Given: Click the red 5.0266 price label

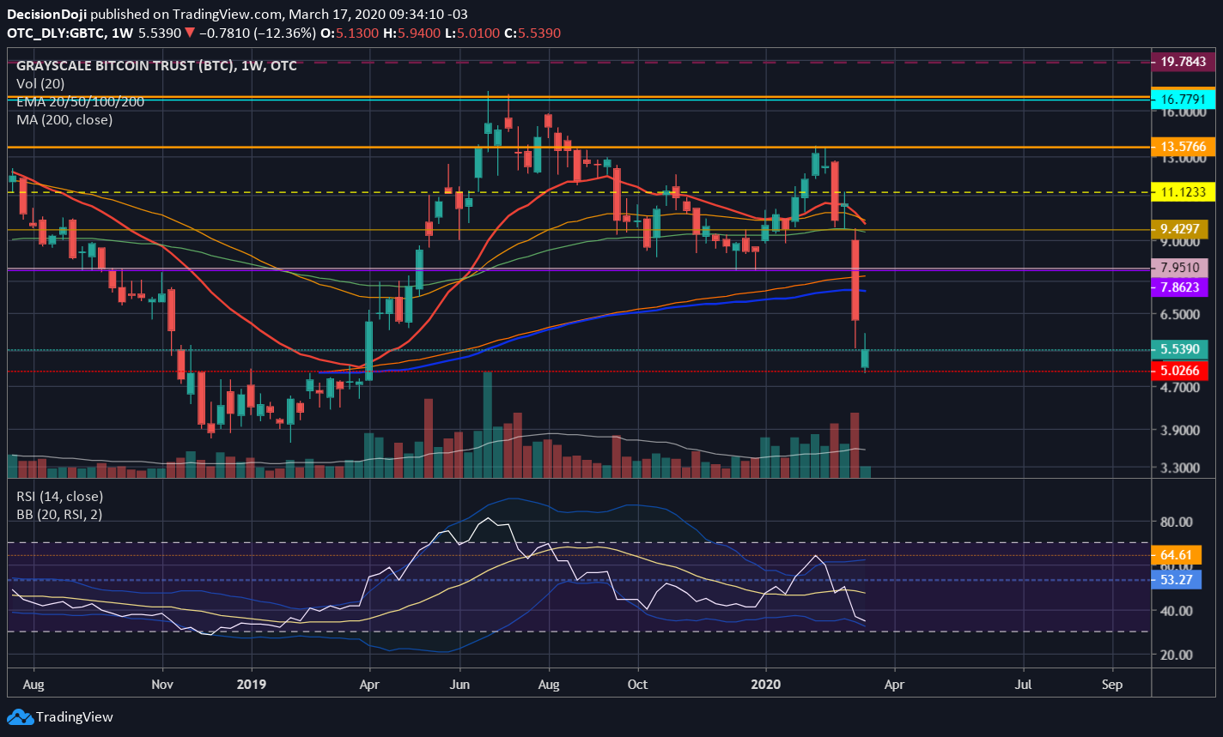Looking at the screenshot, I should click(1180, 371).
